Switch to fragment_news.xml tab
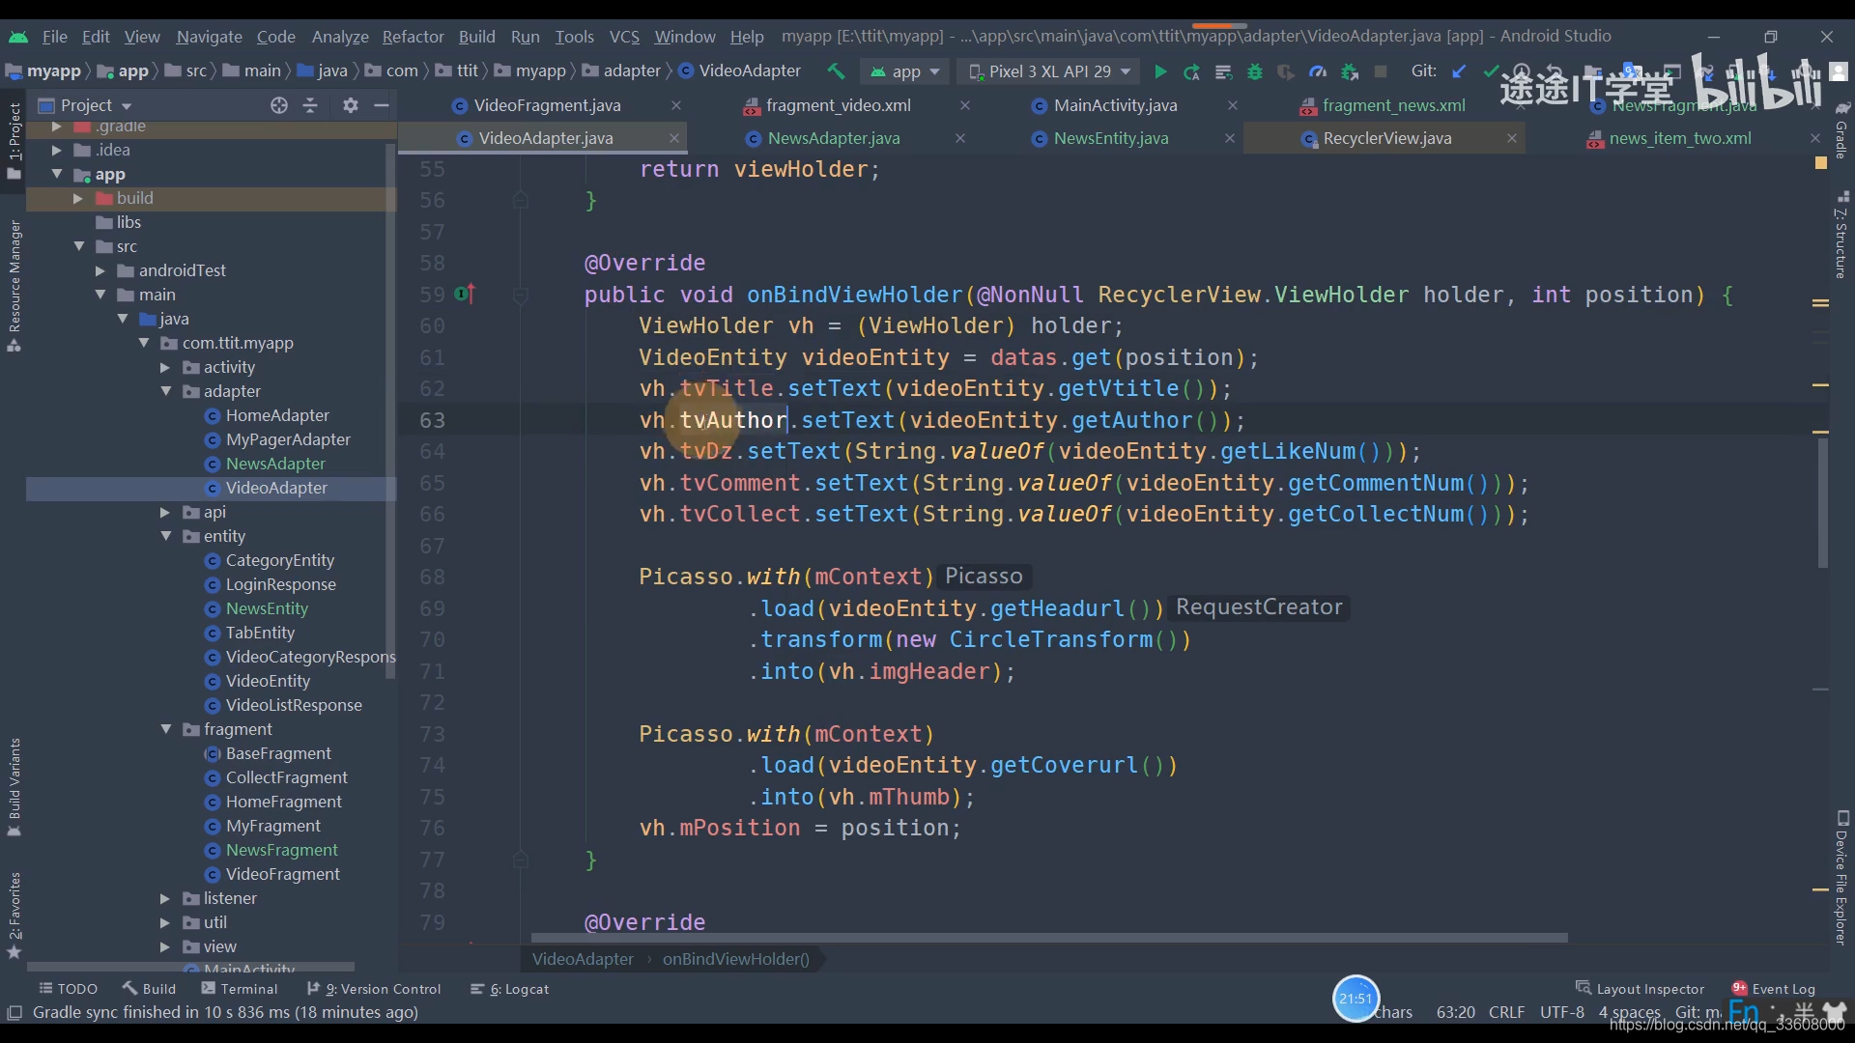This screenshot has width=1855, height=1043. [1392, 105]
